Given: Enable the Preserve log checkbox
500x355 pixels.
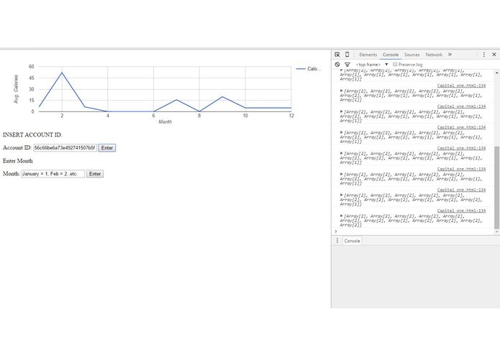Looking at the screenshot, I should 395,64.
